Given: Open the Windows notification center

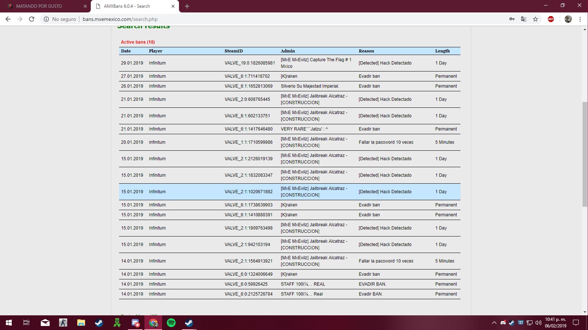Looking at the screenshot, I should pos(576,323).
